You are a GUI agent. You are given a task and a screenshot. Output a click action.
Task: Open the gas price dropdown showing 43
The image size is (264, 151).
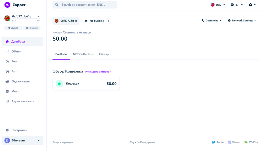point(237,5)
